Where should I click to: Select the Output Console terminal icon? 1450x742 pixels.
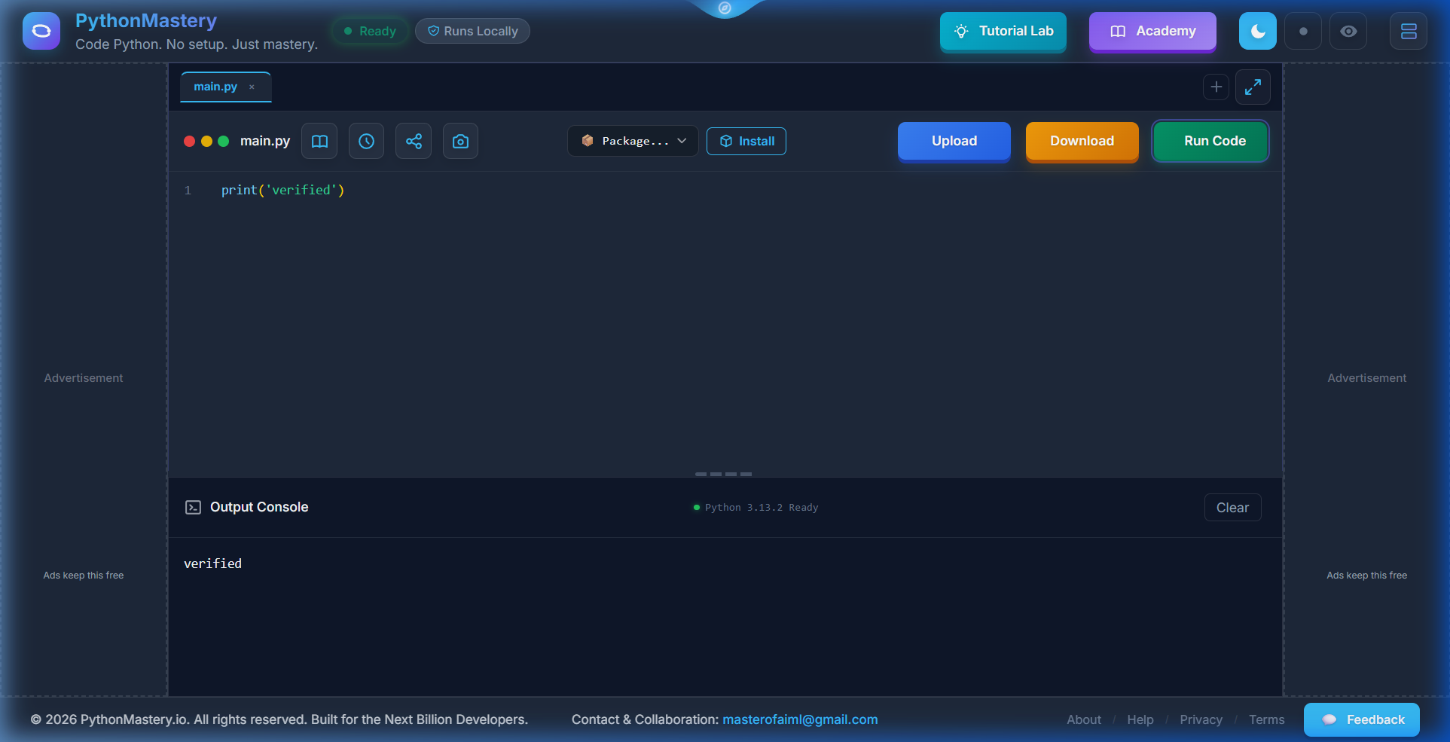tap(194, 507)
